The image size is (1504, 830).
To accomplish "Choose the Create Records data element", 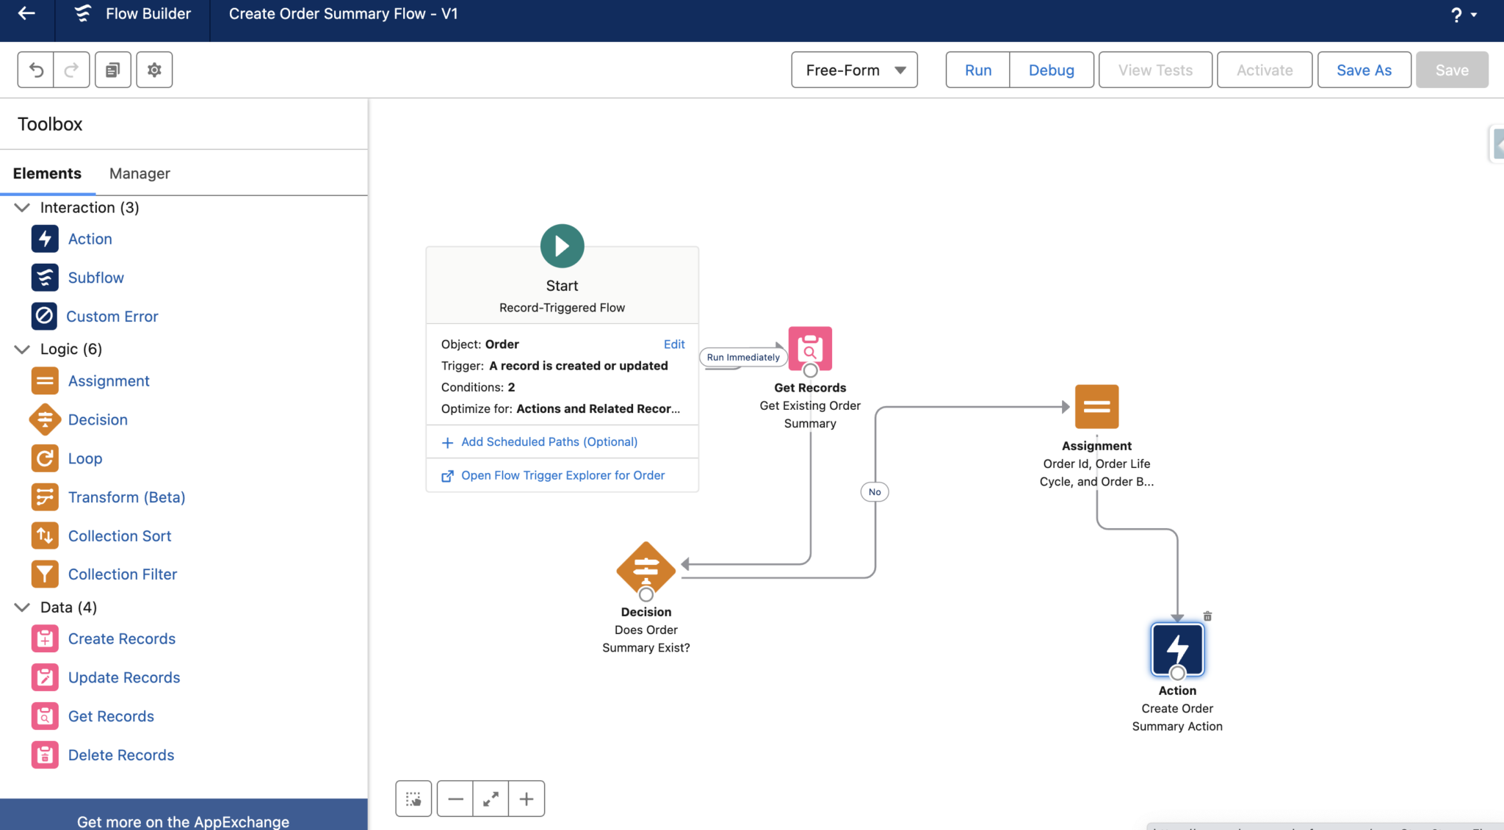I will pos(121,638).
